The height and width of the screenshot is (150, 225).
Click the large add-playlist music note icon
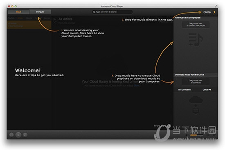[196, 40]
